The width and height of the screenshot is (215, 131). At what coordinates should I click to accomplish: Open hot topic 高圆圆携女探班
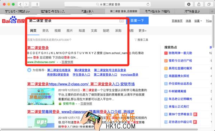click(179, 76)
